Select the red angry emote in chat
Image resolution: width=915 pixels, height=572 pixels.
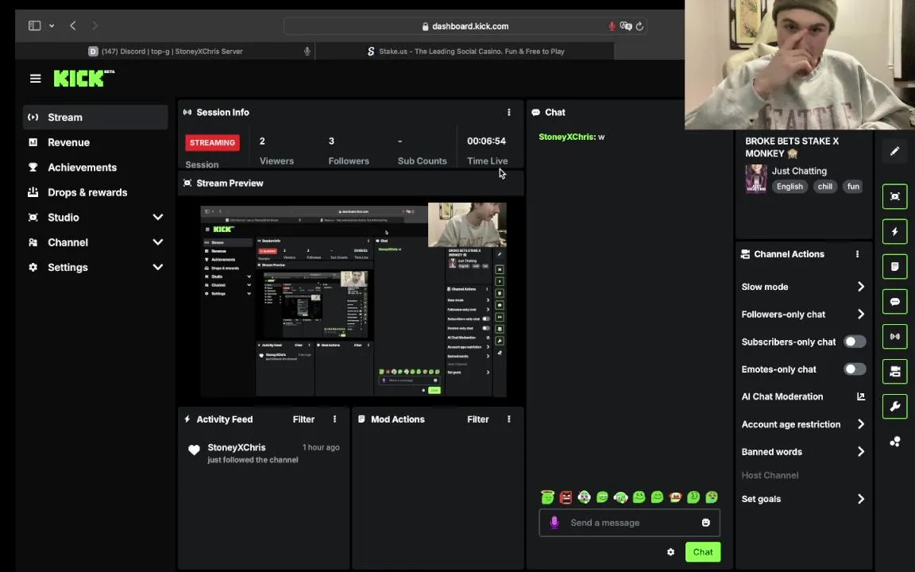coord(566,497)
